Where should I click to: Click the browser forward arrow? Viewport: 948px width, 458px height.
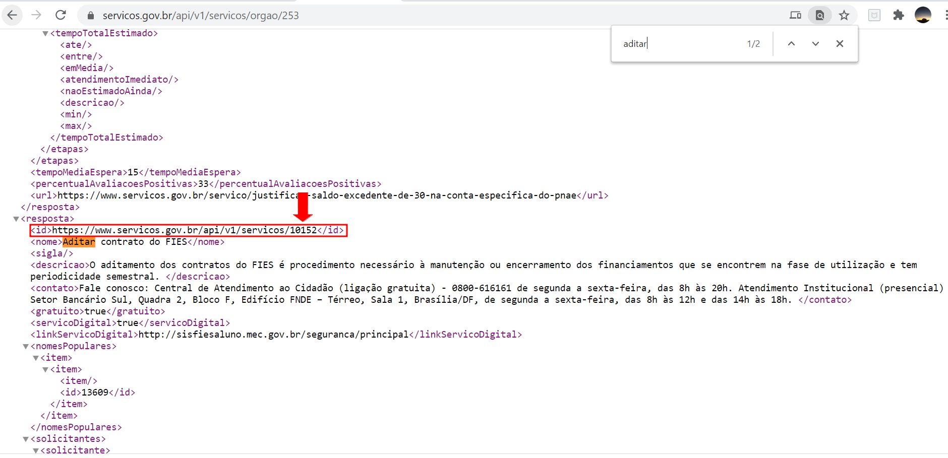point(36,15)
